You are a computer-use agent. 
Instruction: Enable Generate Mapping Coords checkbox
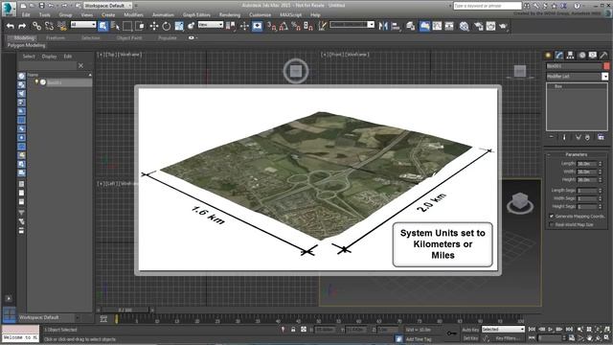(x=552, y=217)
